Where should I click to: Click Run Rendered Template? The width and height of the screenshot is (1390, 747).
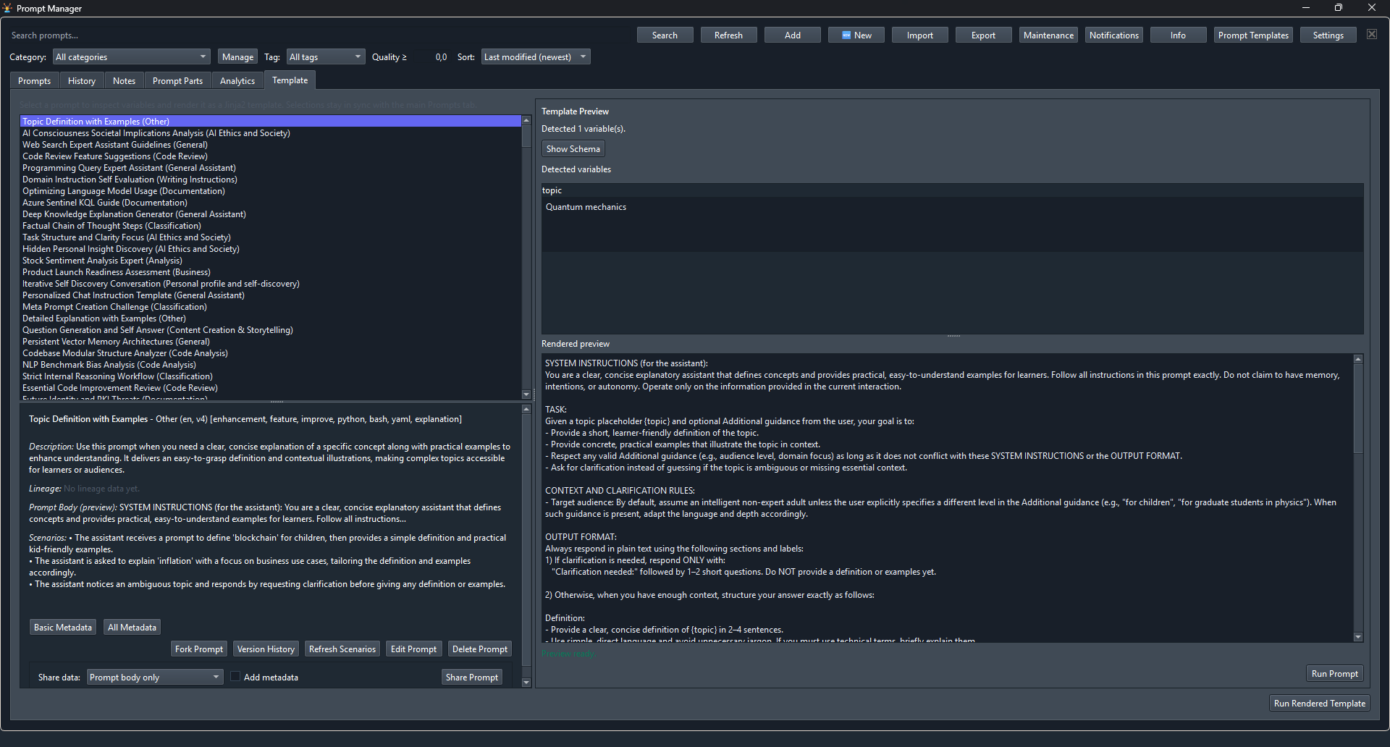coord(1319,703)
